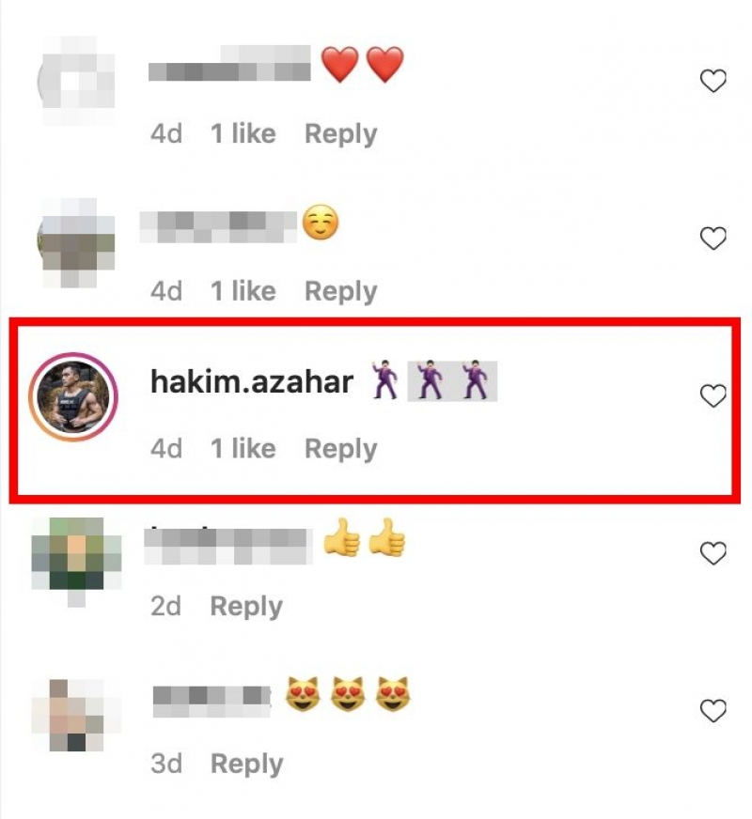This screenshot has width=752, height=819.
Task: Reply to the thumbs-up comment
Action: (x=246, y=607)
